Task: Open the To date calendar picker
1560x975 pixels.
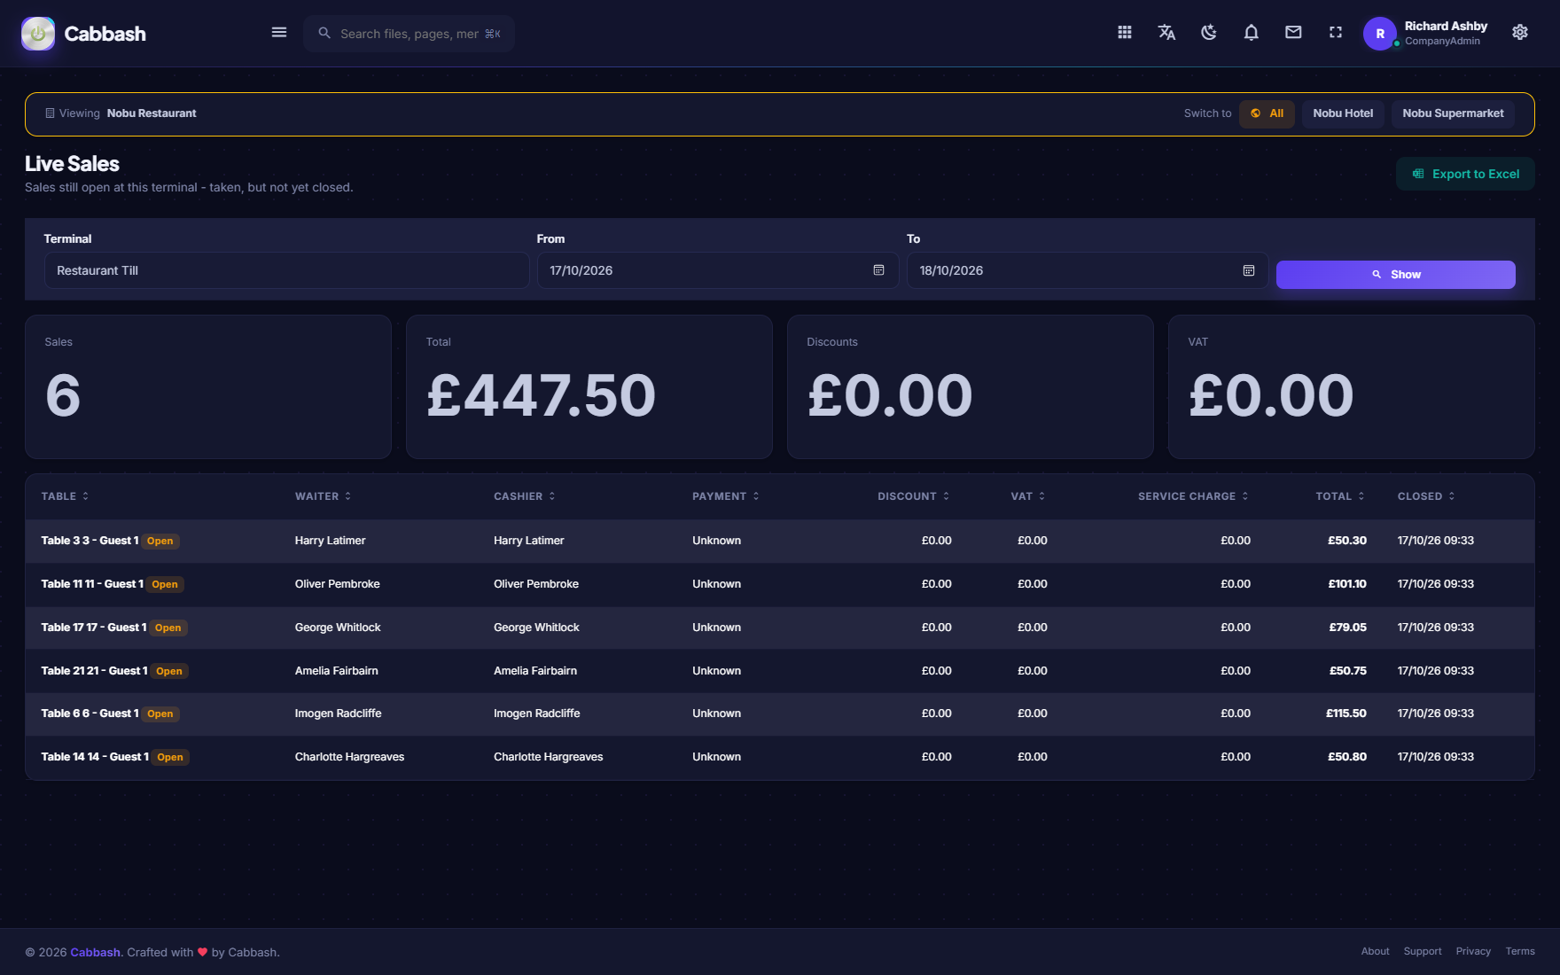Action: (x=1249, y=270)
